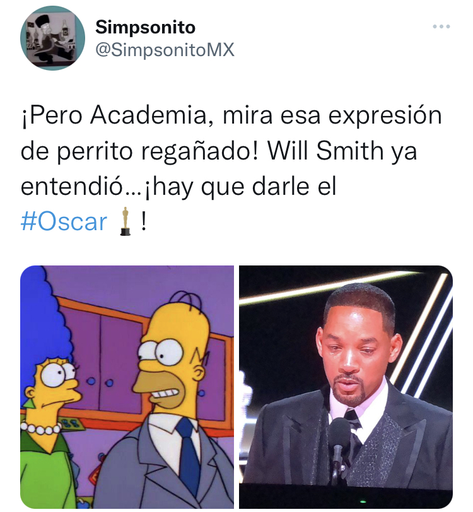Follow the #Oscar hashtag link
The image size is (473, 512).
tap(64, 222)
